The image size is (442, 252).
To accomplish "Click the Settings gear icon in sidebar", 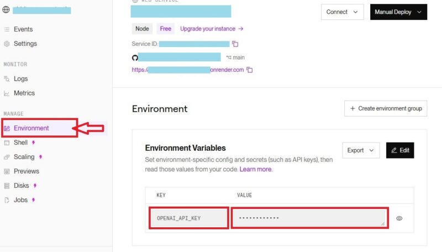I will click(x=7, y=44).
